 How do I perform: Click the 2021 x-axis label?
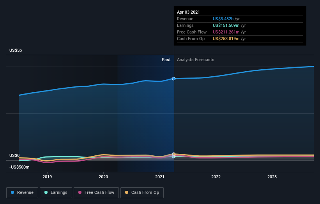click(x=159, y=177)
